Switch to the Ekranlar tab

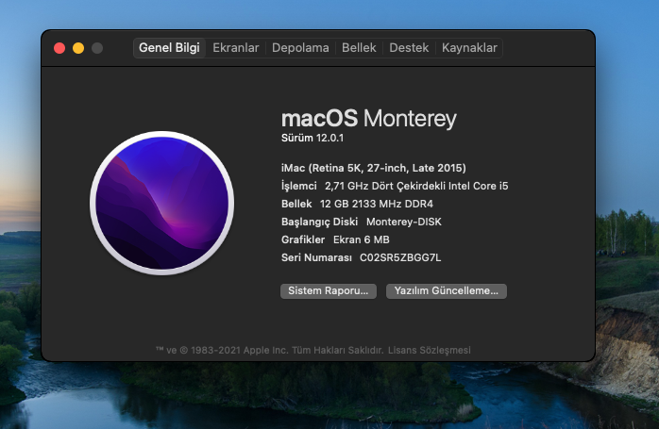click(x=236, y=48)
